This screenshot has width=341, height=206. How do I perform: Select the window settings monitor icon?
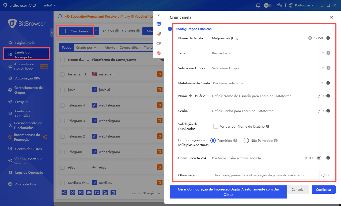[159, 24]
